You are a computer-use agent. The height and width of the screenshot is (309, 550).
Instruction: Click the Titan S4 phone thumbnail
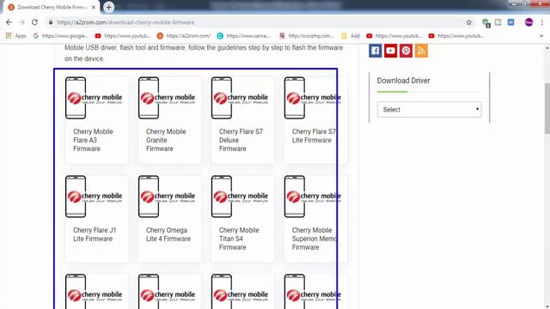(240, 197)
